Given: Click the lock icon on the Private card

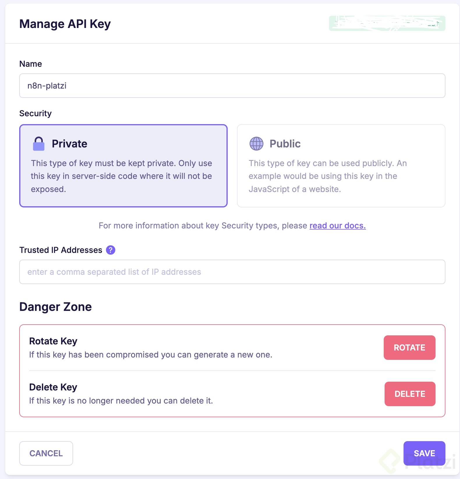Looking at the screenshot, I should coord(39,144).
